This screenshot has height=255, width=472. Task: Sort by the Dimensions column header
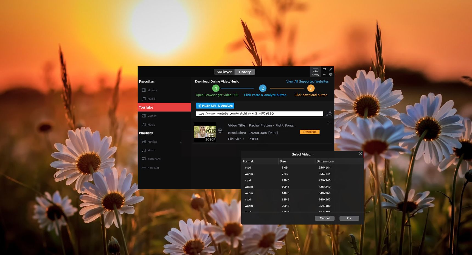click(x=339, y=161)
